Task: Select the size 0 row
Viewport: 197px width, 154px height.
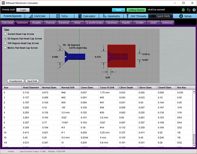Action: [x=97, y=92]
